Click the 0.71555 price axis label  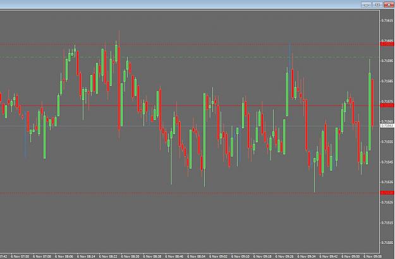387,142
